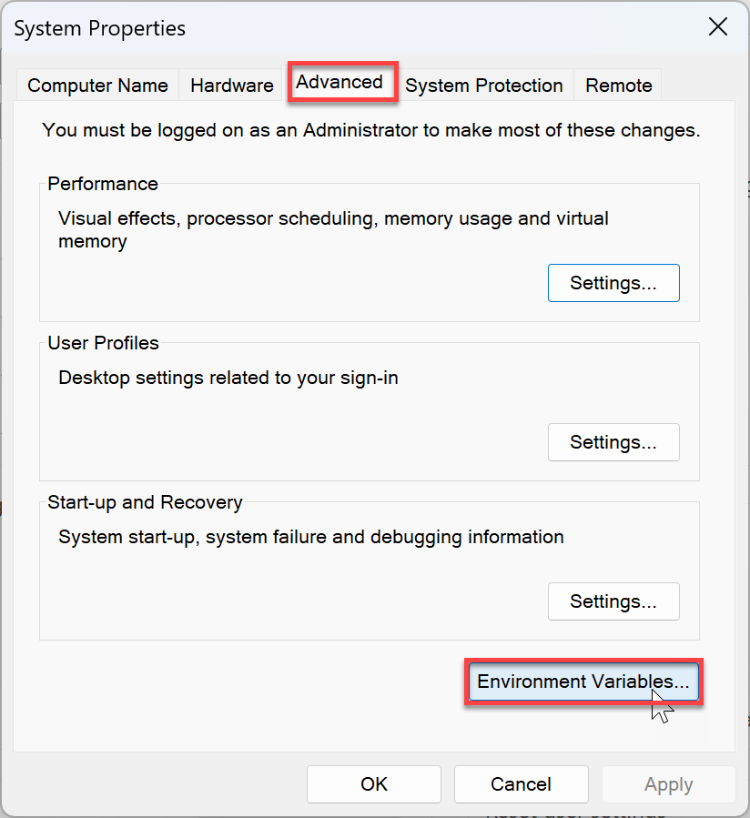750x818 pixels.
Task: Click the User Profiles section heading
Action: (104, 343)
